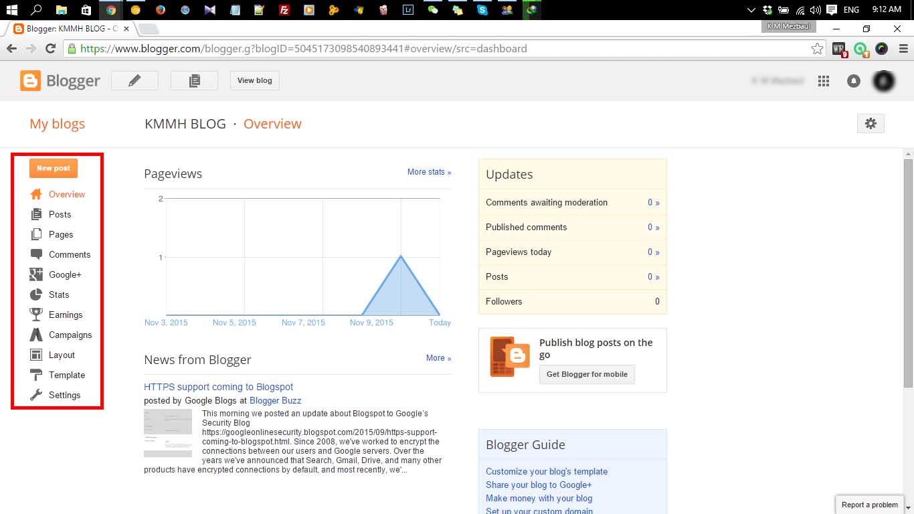914x514 pixels.
Task: Open Comments awaiting moderation count link
Action: [653, 202]
